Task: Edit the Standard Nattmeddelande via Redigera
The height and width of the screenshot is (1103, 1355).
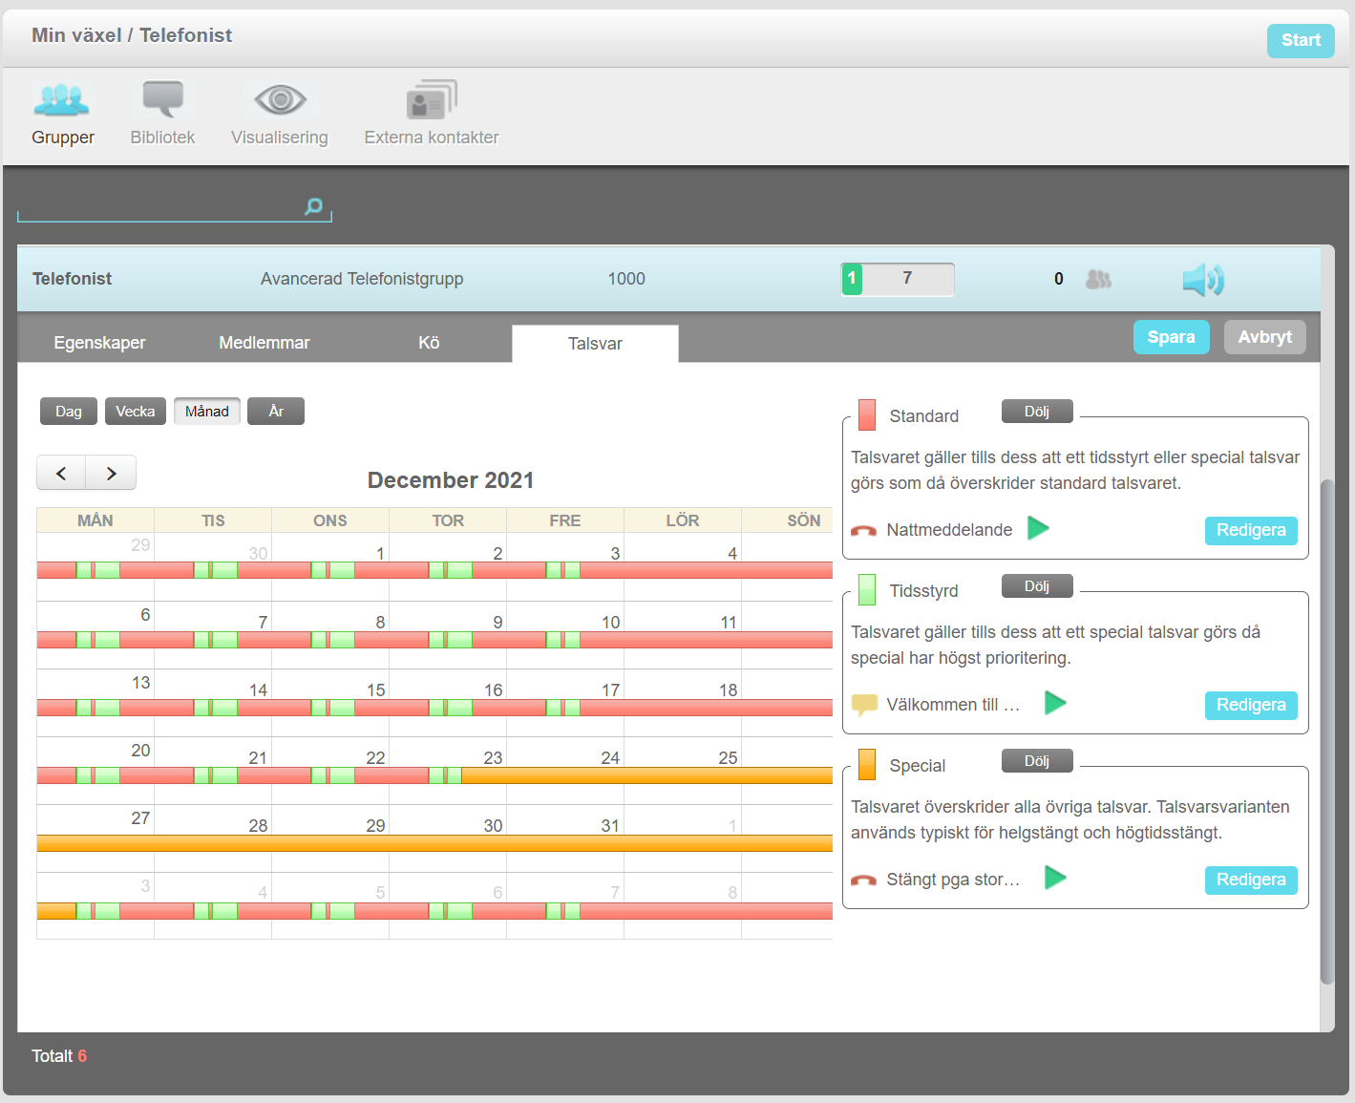Action: (1251, 530)
